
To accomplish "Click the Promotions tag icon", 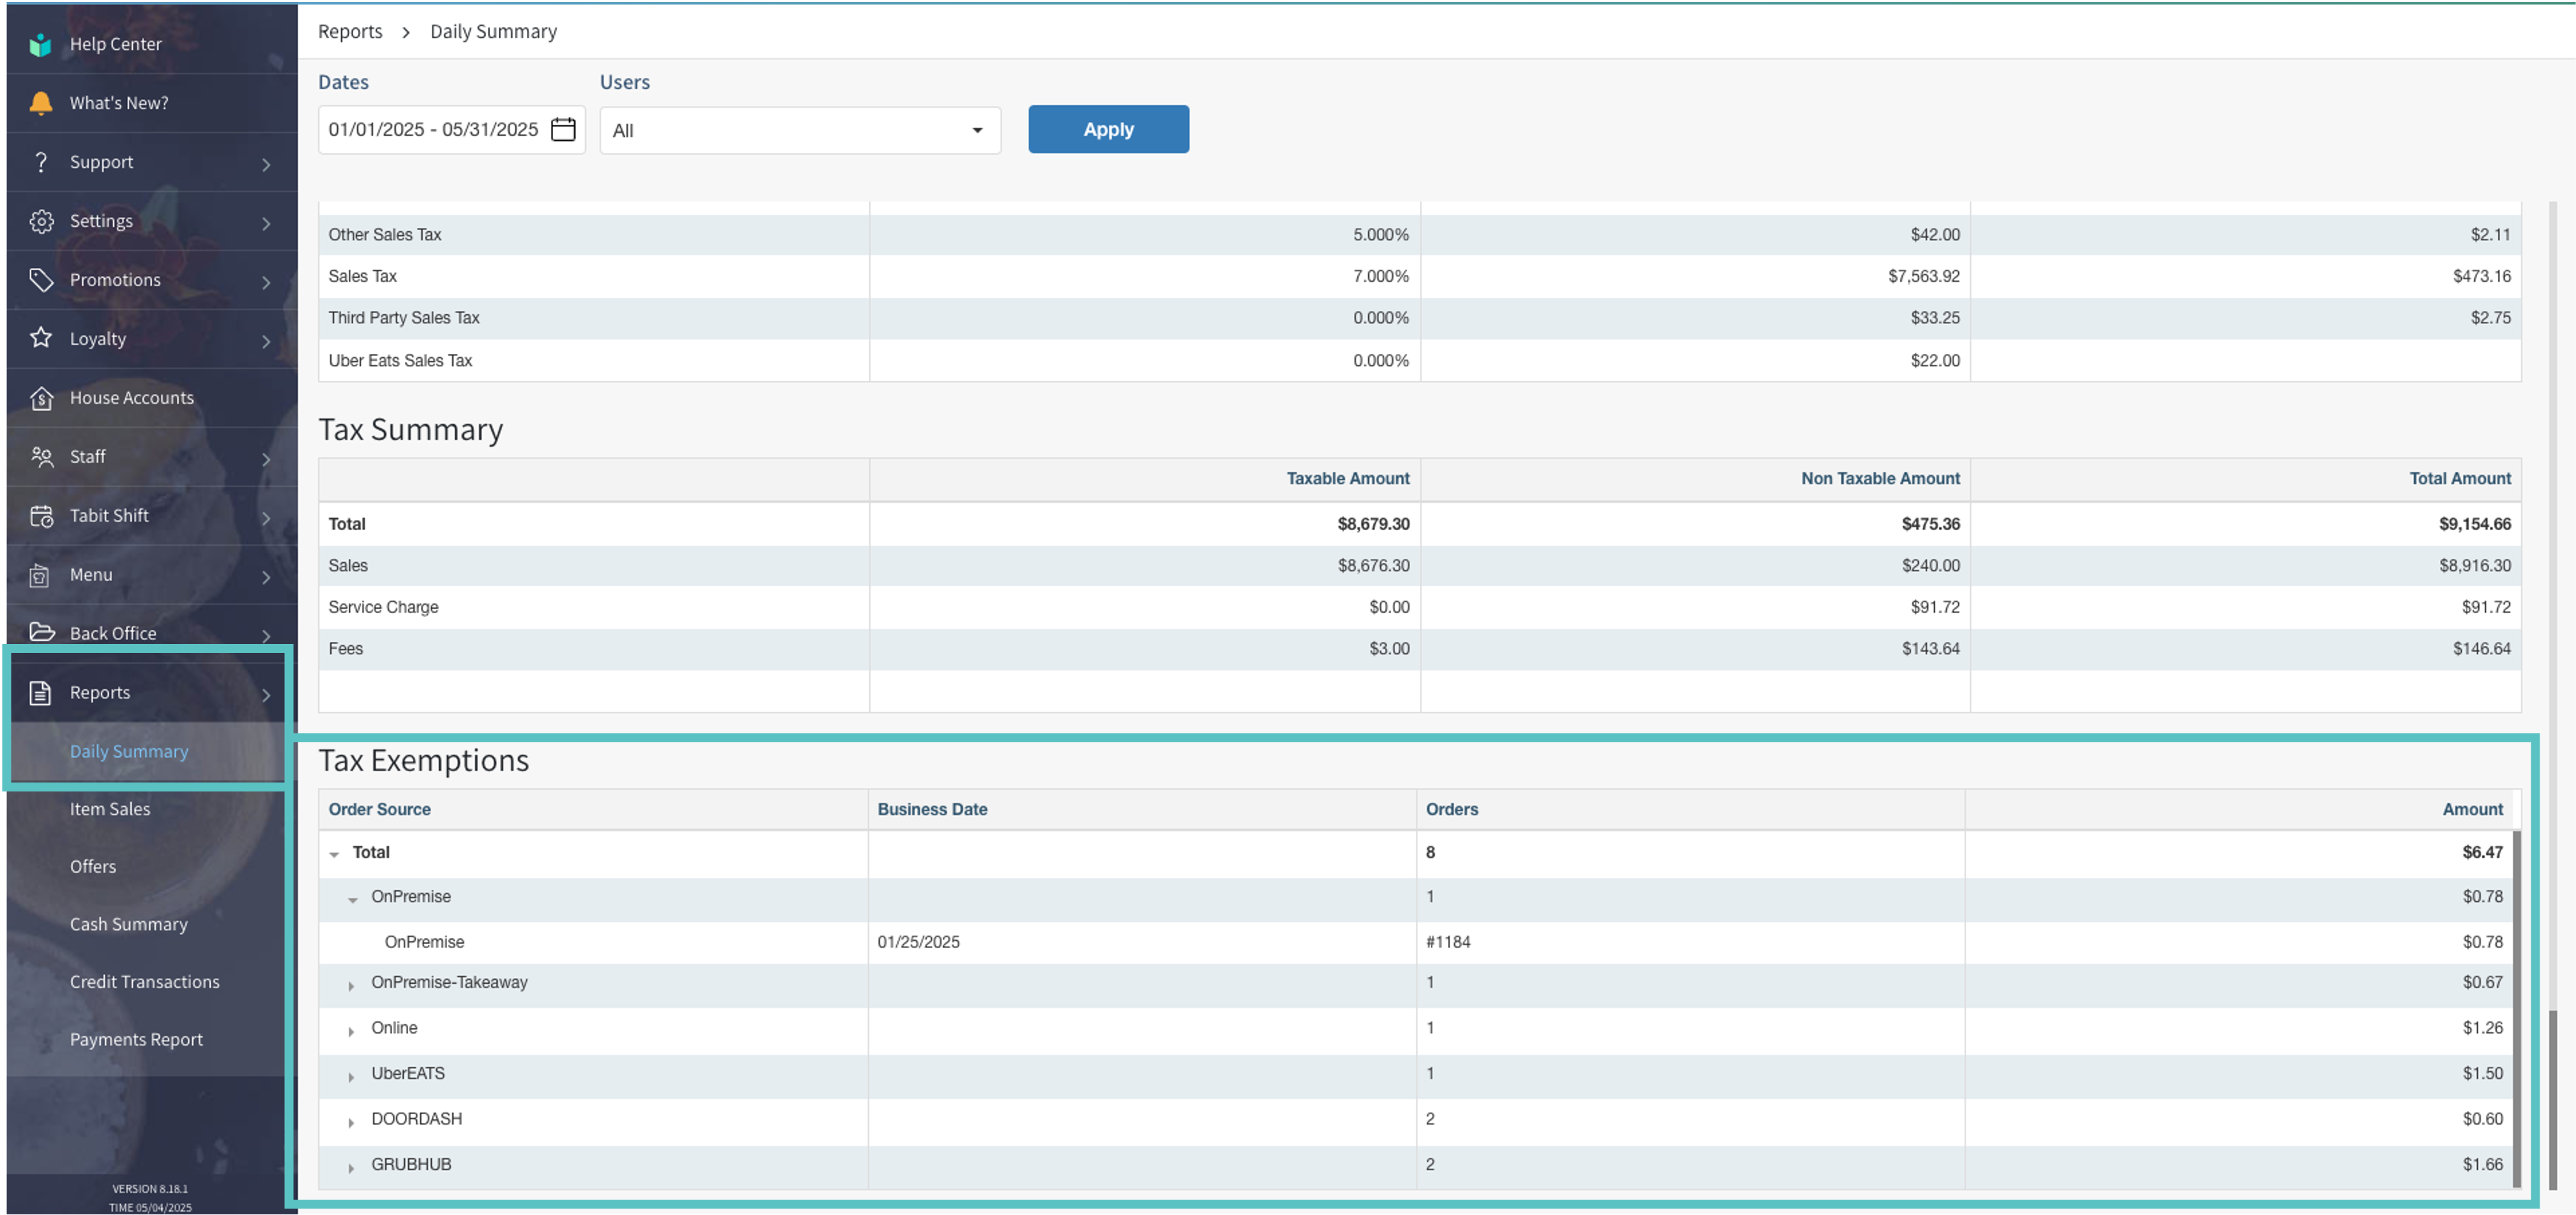I will click(41, 280).
